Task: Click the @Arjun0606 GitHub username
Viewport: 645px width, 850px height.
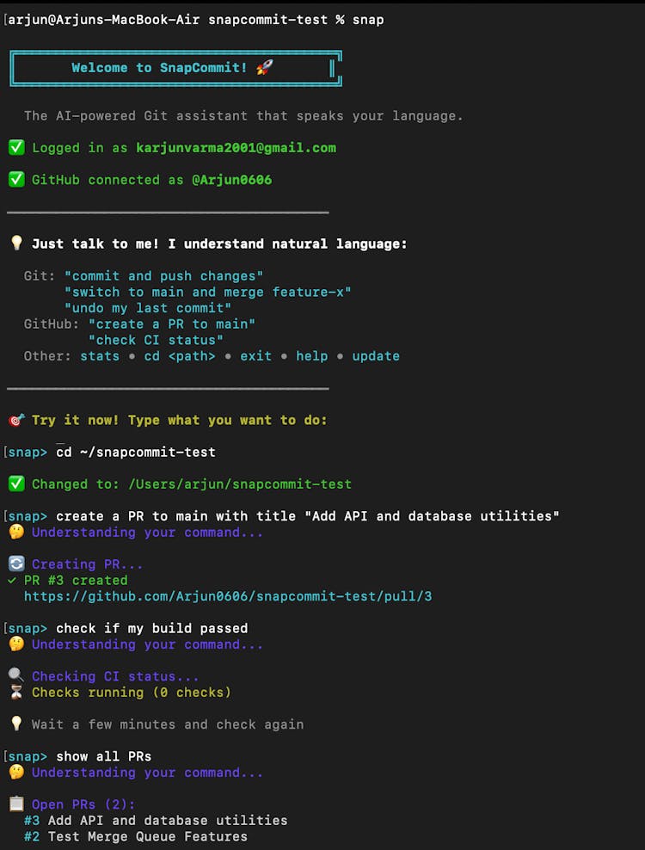Action: coord(231,180)
